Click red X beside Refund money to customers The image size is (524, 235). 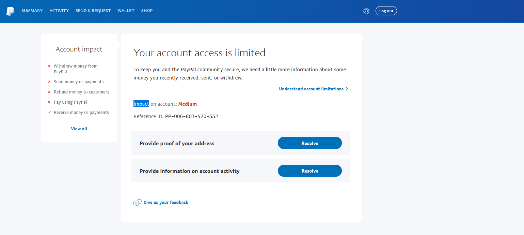click(x=49, y=92)
